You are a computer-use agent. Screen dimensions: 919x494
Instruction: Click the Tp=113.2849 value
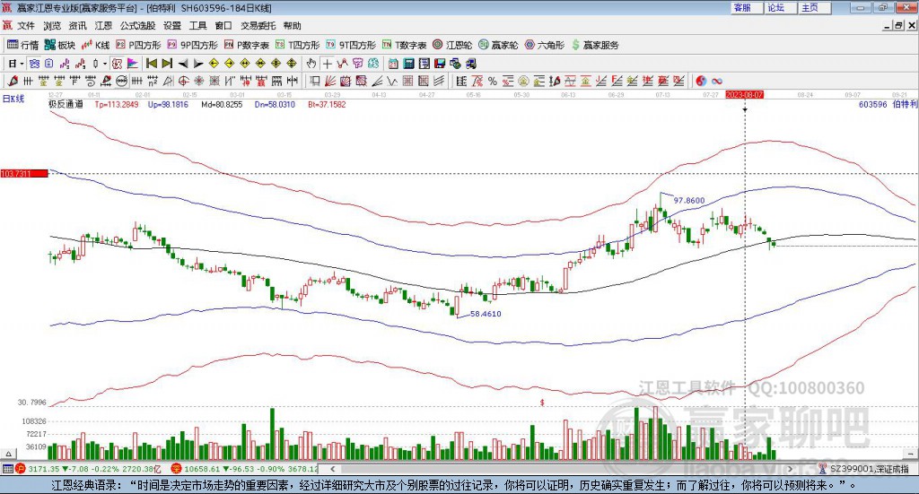pos(117,104)
